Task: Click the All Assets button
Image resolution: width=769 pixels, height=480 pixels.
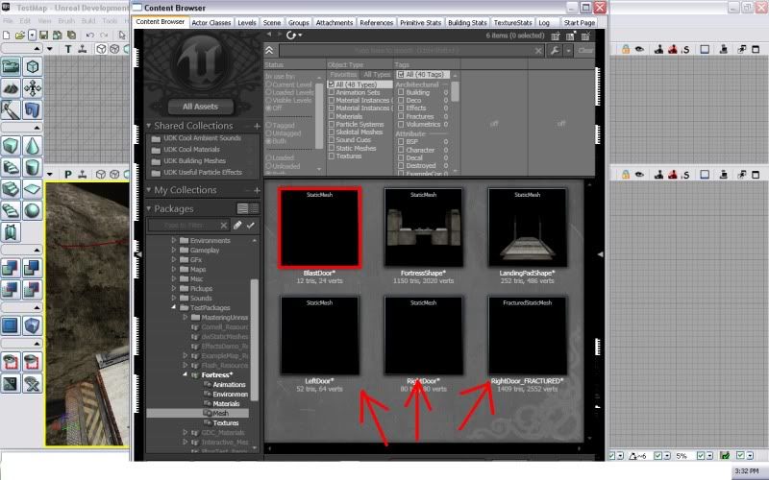Action: tap(200, 107)
